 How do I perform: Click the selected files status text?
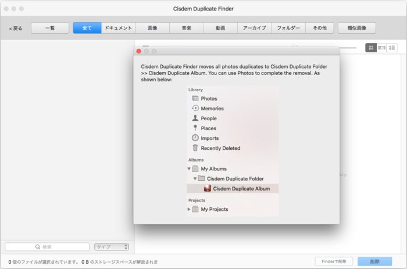tap(83, 262)
